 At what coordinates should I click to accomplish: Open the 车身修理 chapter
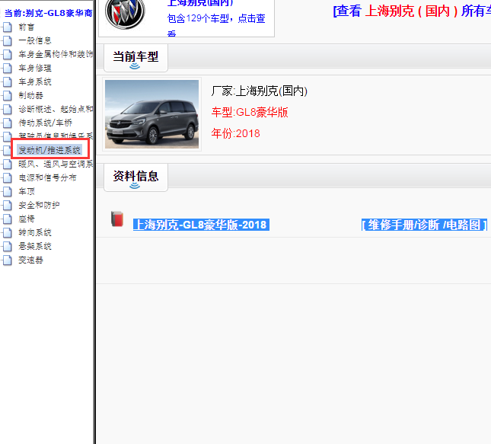click(x=35, y=69)
